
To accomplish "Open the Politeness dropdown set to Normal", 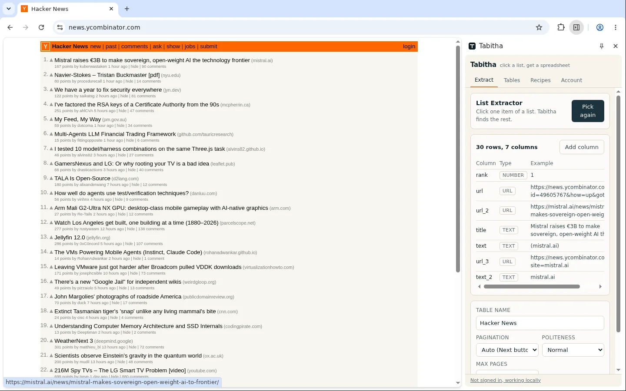I will click(x=573, y=350).
